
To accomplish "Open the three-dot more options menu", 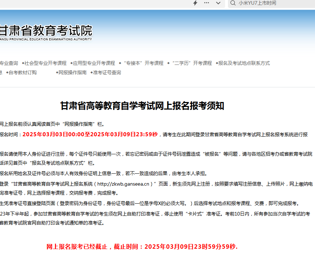I will click(206, 3).
